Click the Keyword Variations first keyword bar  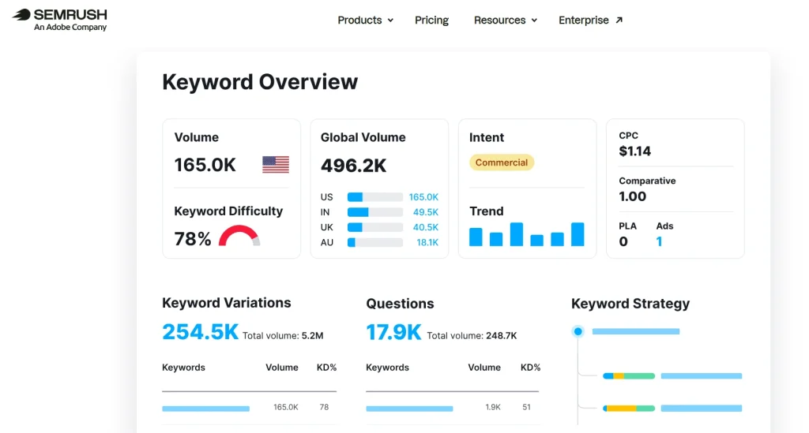(206, 409)
